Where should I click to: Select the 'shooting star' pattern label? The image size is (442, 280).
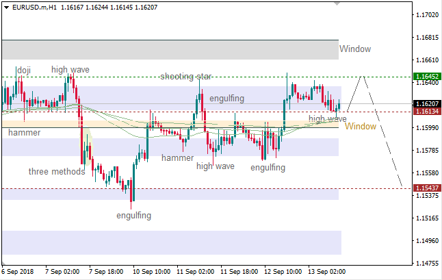point(186,77)
